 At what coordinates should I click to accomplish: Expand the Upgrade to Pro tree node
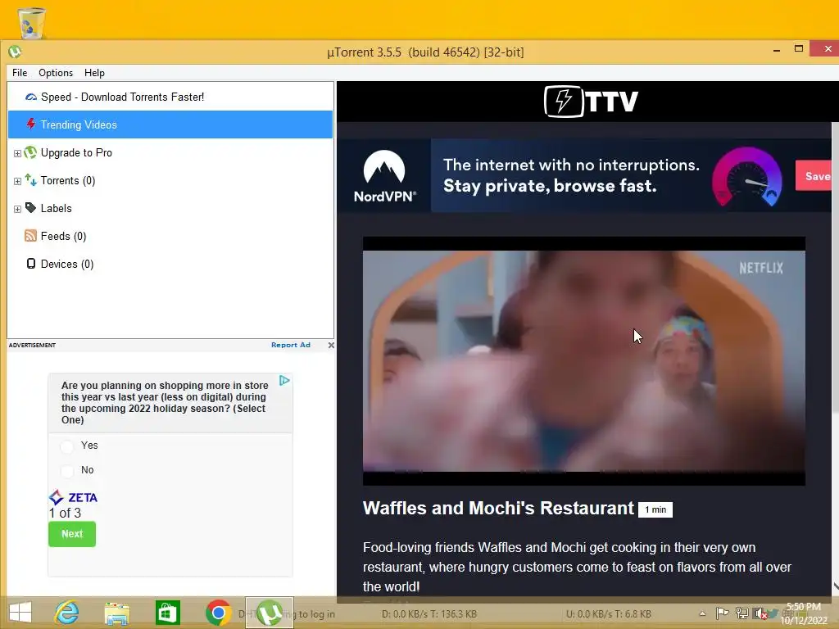pyautogui.click(x=18, y=153)
